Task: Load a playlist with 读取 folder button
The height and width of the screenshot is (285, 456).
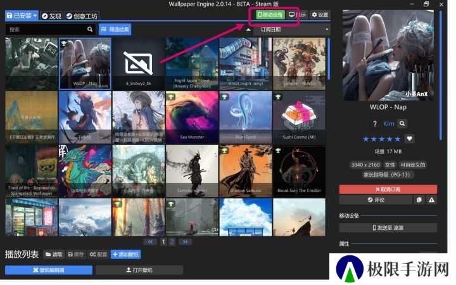Action: [x=54, y=255]
